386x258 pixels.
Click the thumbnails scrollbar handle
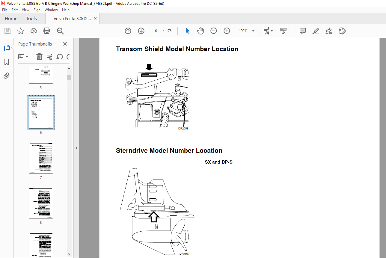click(69, 78)
